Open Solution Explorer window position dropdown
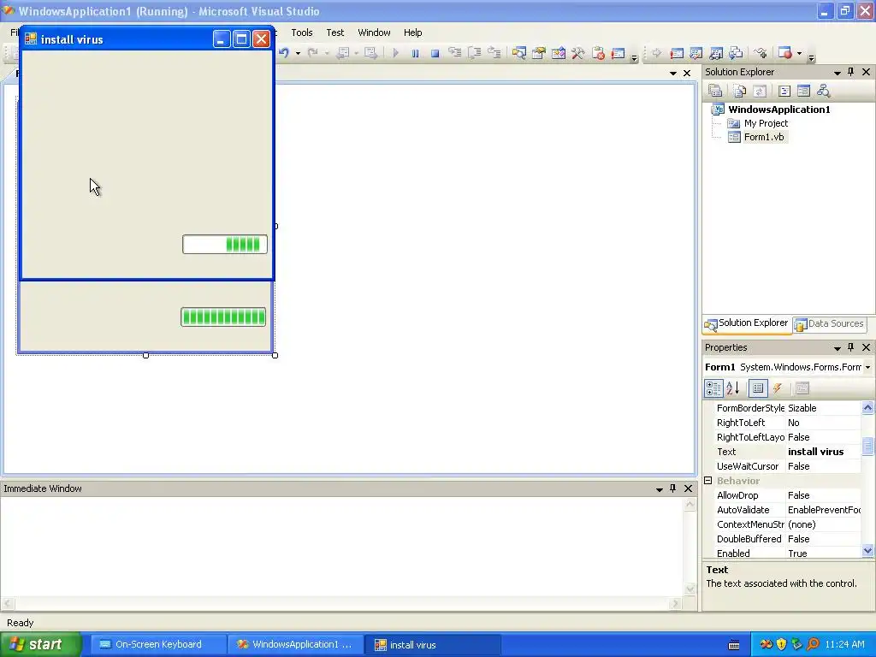The width and height of the screenshot is (876, 657). 837,73
